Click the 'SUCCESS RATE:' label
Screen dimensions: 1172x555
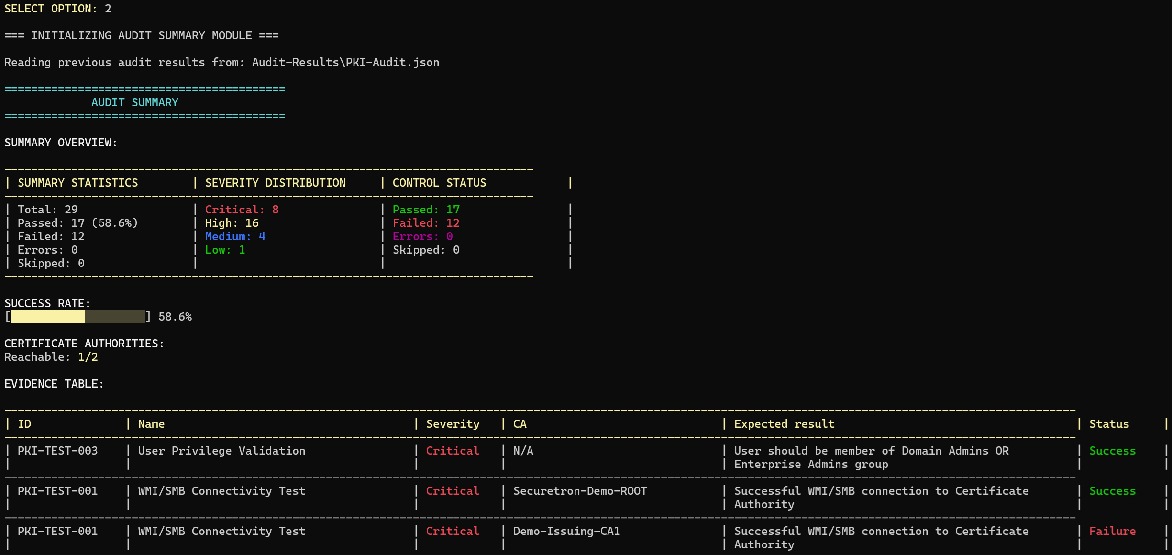coord(47,303)
